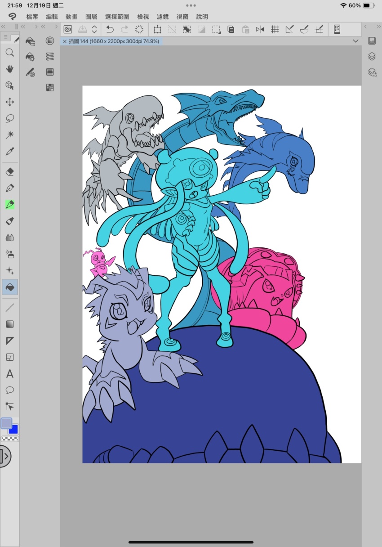The image size is (382, 547).
Task: Select the Text tool
Action: pos(9,374)
